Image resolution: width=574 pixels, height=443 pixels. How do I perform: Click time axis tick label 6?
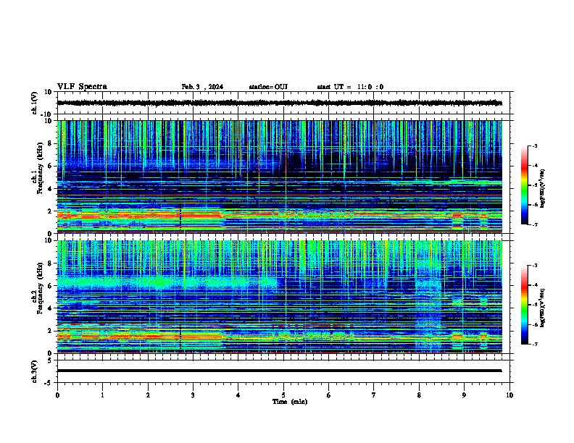pos(329,395)
